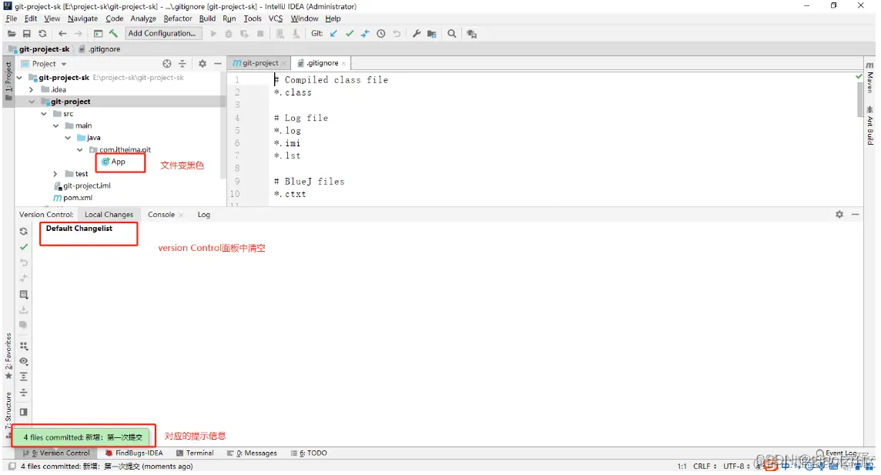Navigate back with the left arrow icon
The image size is (881, 475).
point(62,34)
